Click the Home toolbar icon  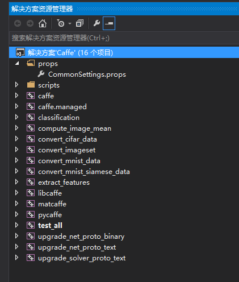click(x=43, y=23)
